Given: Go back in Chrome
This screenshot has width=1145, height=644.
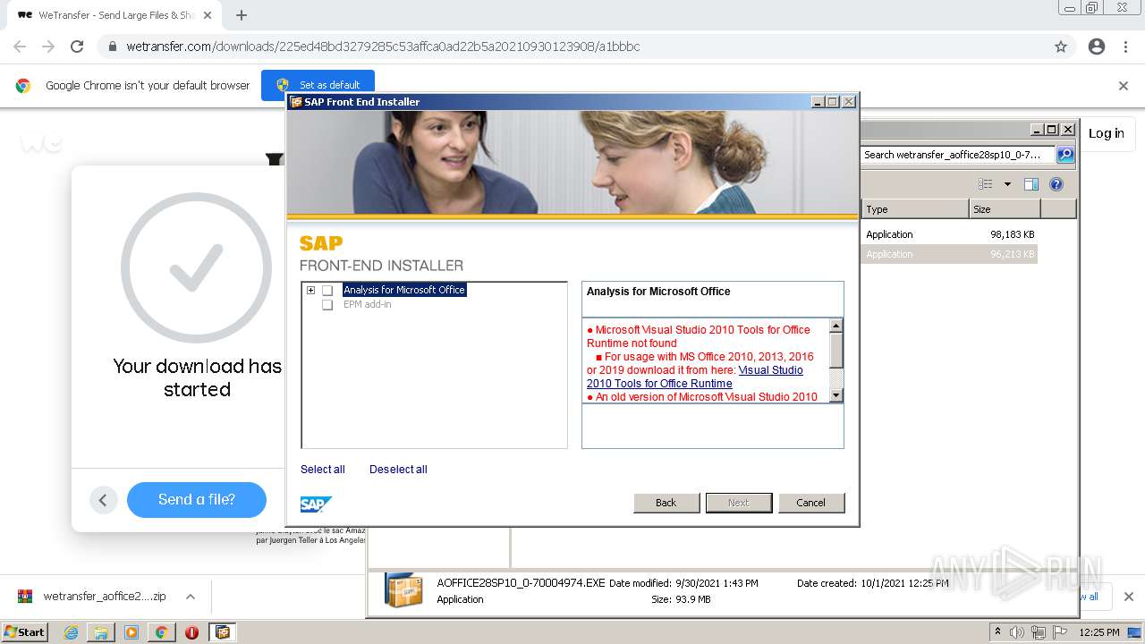Looking at the screenshot, I should [x=20, y=47].
